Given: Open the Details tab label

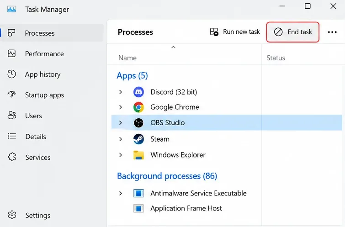Looking at the screenshot, I should (36, 137).
